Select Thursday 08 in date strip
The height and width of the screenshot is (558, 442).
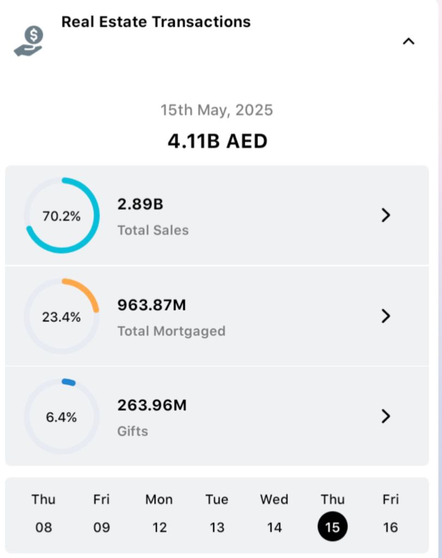coord(44,514)
